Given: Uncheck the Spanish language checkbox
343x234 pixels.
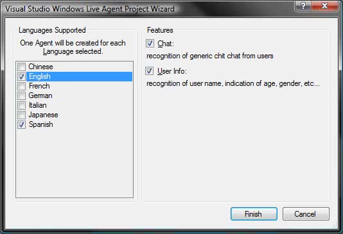Looking at the screenshot, I should (21, 124).
